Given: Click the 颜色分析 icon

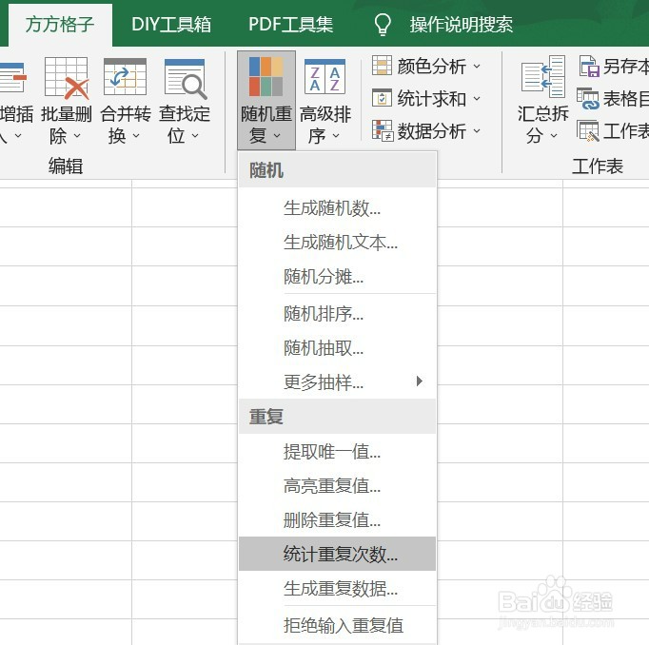Looking at the screenshot, I should (x=382, y=66).
